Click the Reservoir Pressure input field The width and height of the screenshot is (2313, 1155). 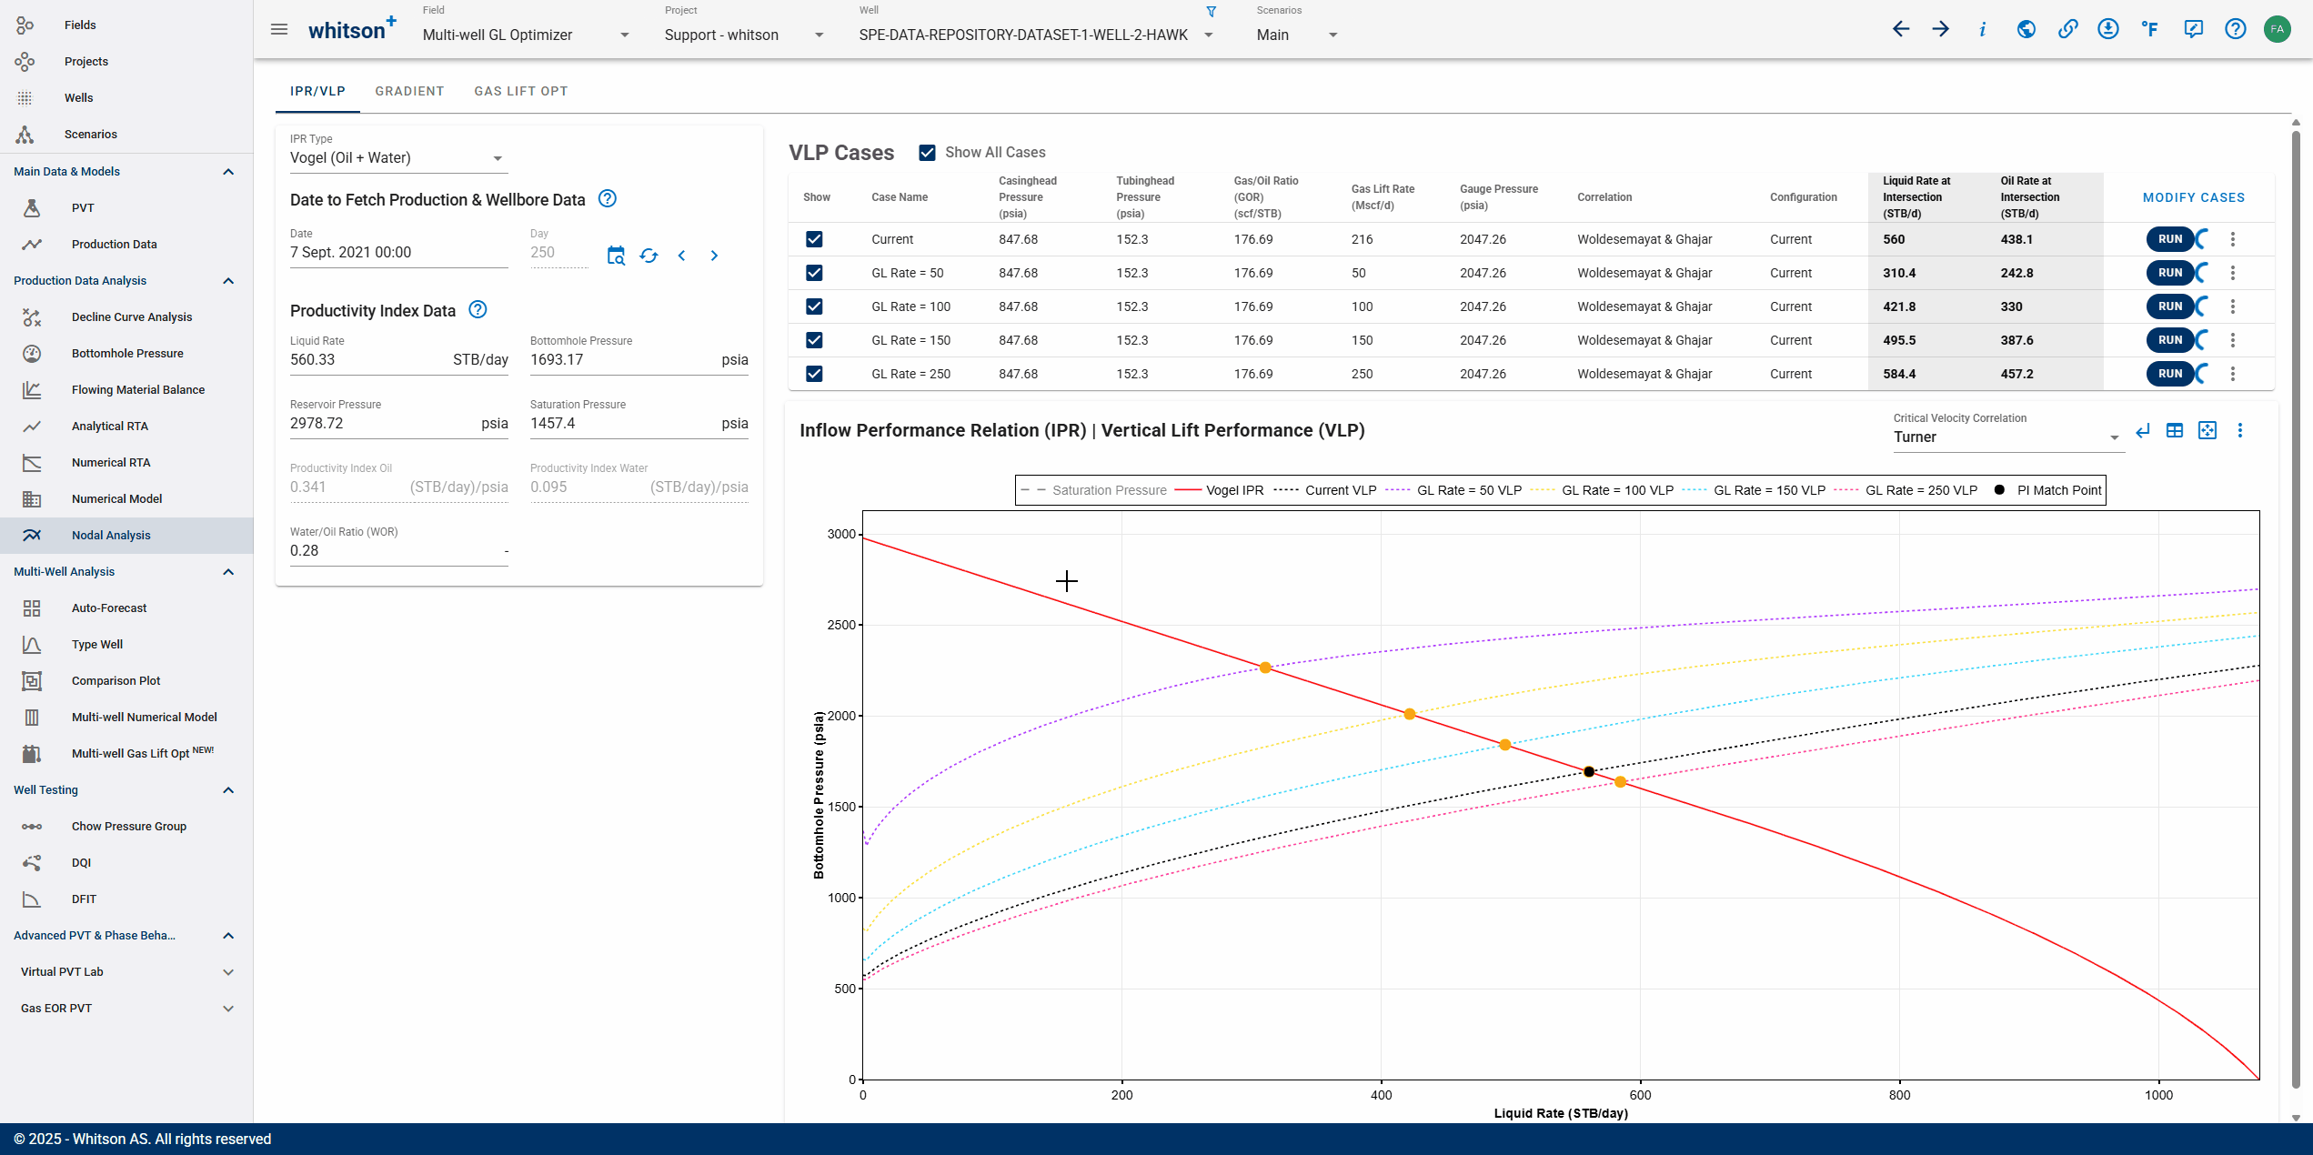click(398, 424)
